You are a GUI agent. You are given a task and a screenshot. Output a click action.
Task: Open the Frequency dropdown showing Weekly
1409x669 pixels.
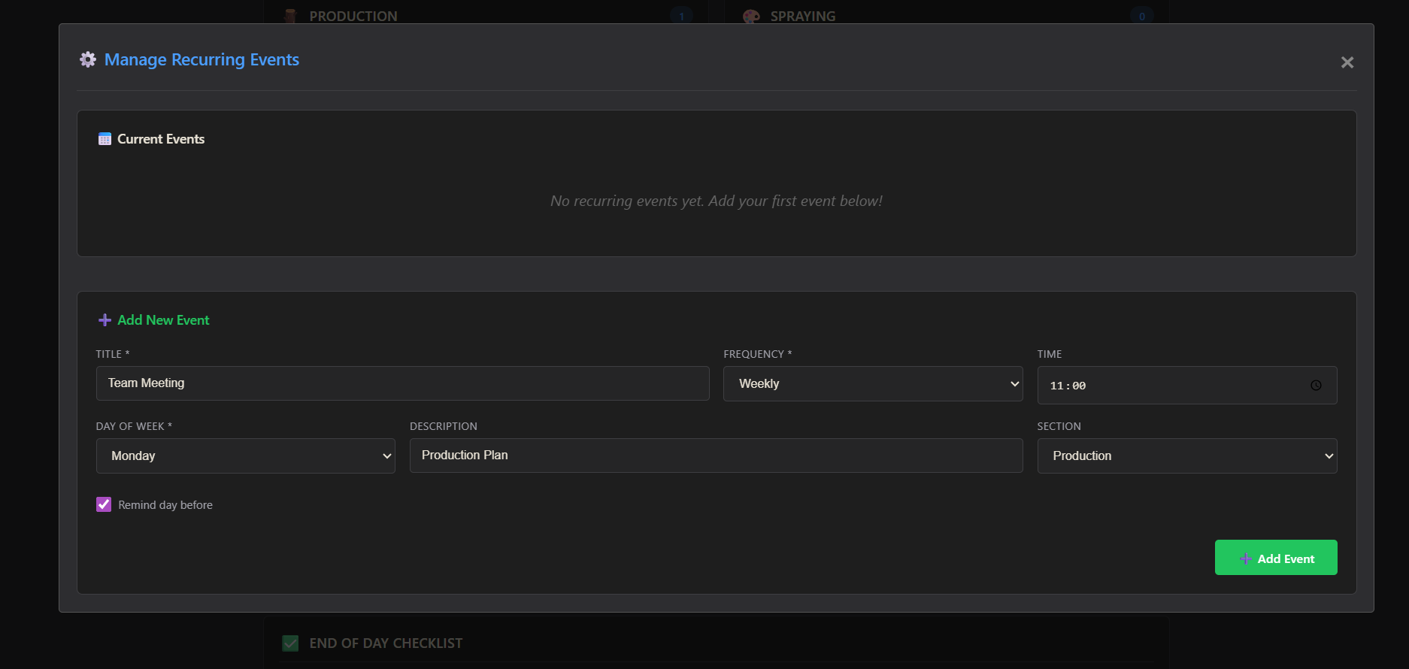(x=872, y=384)
